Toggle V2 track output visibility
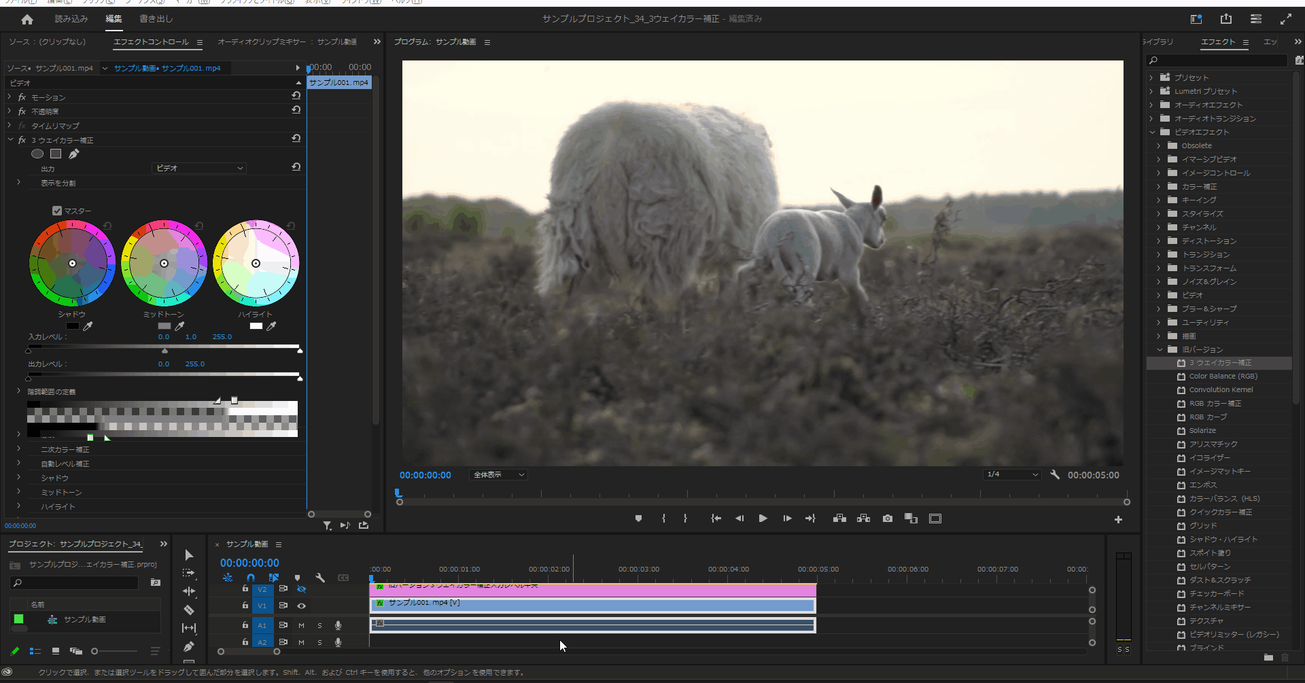 point(301,589)
